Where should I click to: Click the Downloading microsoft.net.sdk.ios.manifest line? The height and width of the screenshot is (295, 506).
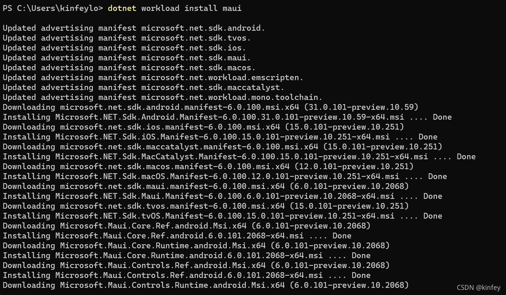point(203,127)
